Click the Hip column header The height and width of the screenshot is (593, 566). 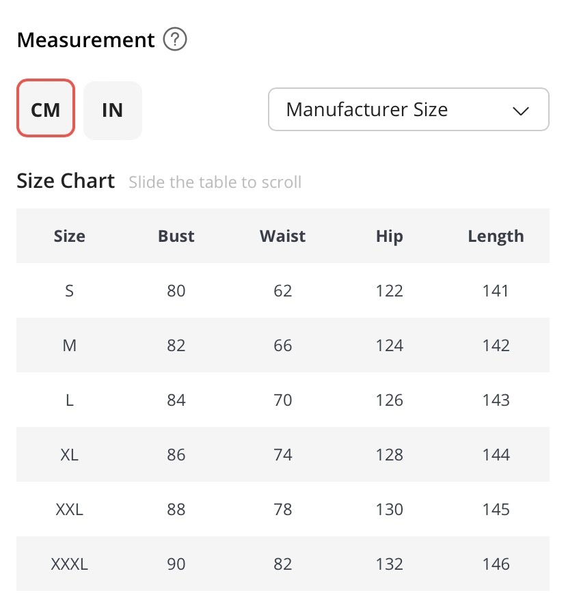pos(389,236)
